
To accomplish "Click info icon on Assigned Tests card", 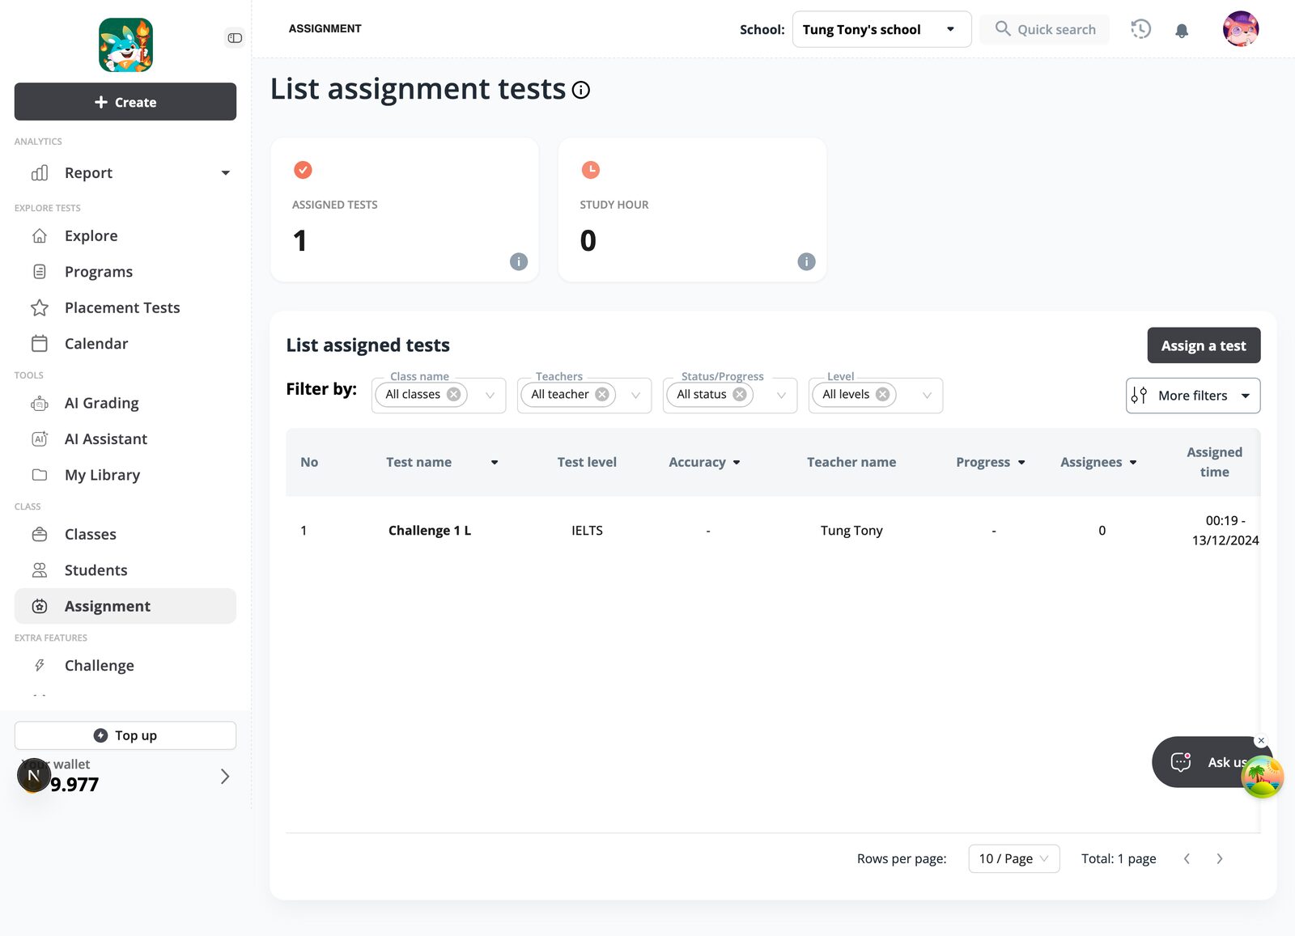I will pos(519,261).
